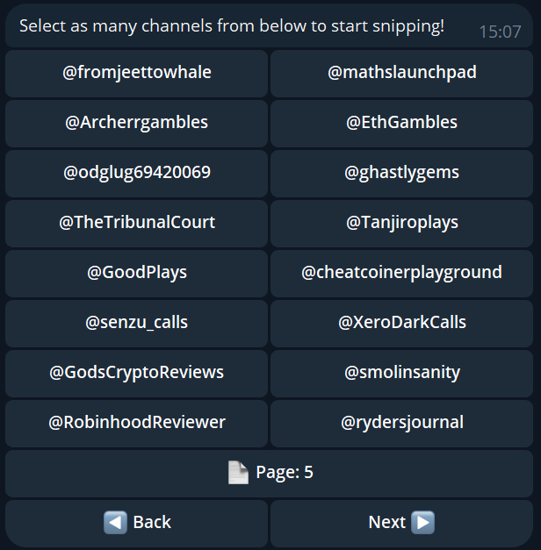Viewport: 541px width, 550px height.
Task: Choose the @ghastlygems channel button
Action: pos(401,173)
